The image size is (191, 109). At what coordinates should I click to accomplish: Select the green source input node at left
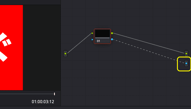[x=65, y=54]
